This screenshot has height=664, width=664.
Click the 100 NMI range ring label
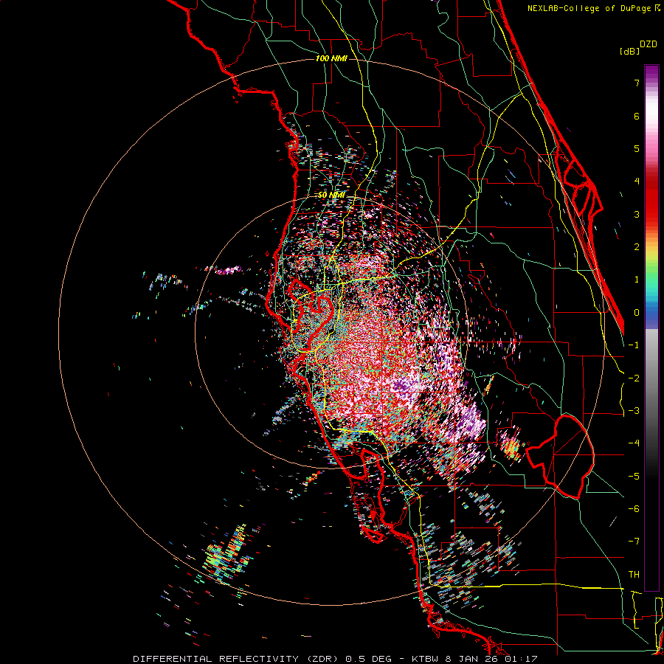[331, 58]
